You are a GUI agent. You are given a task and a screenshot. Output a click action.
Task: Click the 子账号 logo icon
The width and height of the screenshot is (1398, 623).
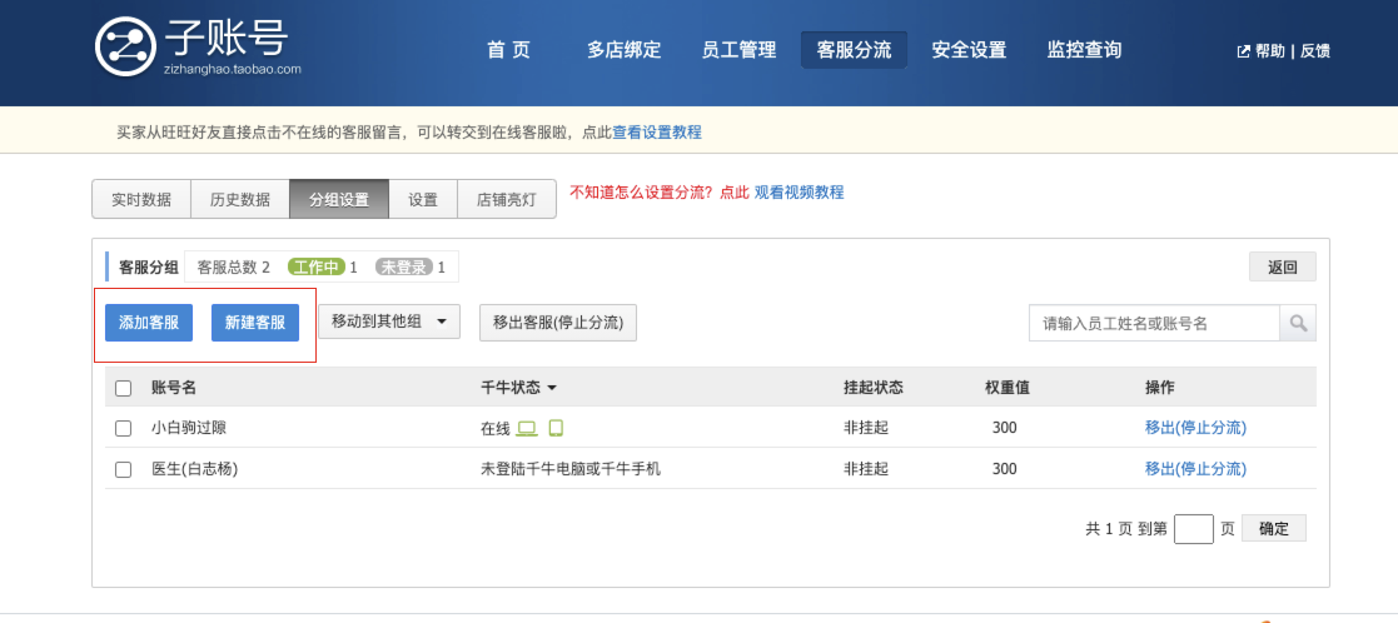(x=125, y=47)
